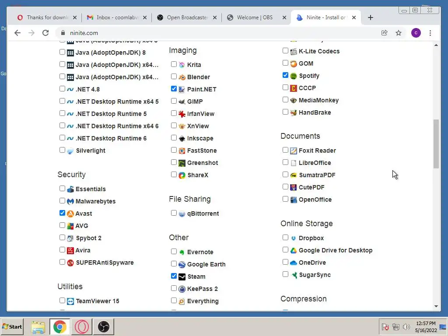The image size is (448, 336).
Task: Uncheck the Paint.NET checkbox
Action: point(174,89)
